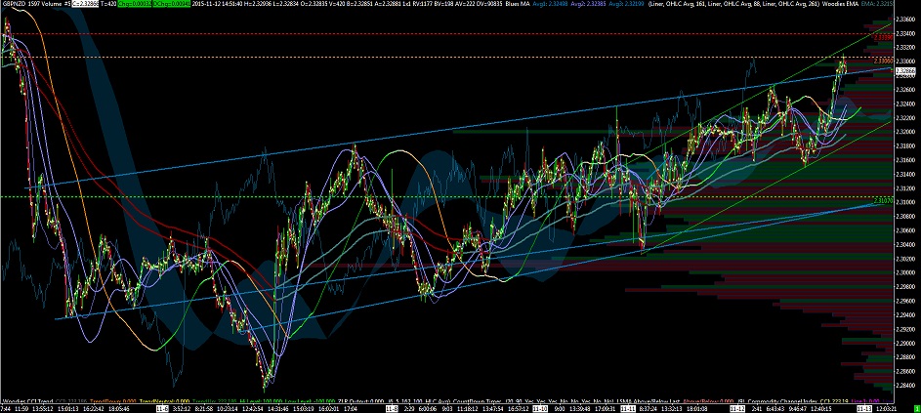Click the 11-12 date marker on time axis

(737, 408)
